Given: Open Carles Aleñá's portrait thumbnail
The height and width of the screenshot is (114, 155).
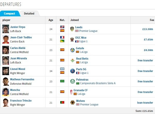Looking at the screenshot, I should 6,50.
